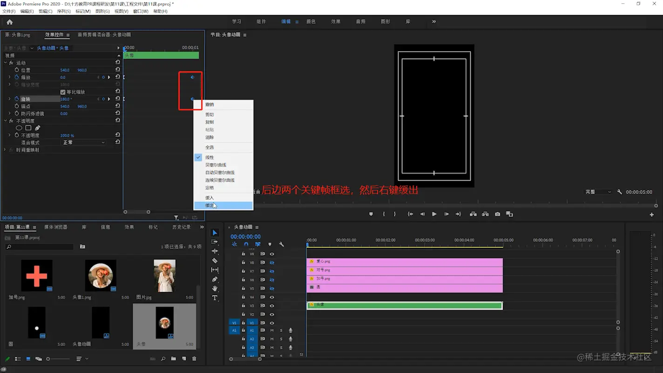Delete selected item with trash icon
This screenshot has width=663, height=373.
(194, 359)
